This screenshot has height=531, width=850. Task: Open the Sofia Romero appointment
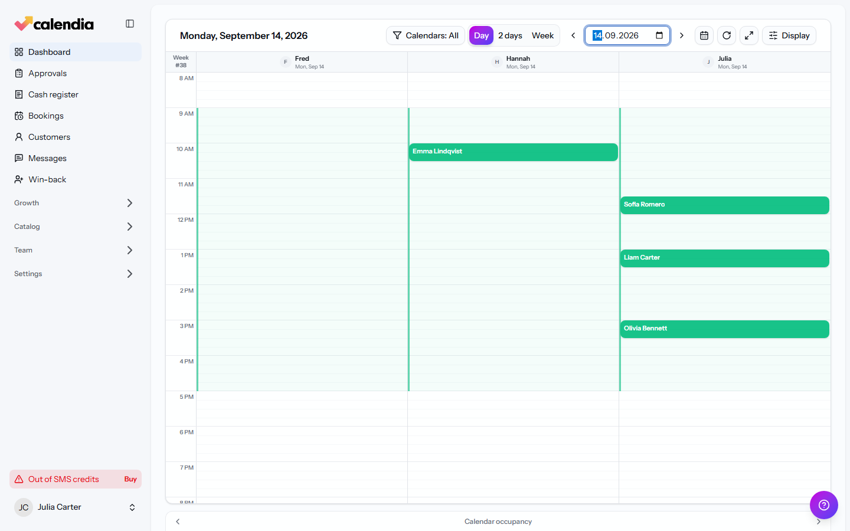(x=725, y=205)
